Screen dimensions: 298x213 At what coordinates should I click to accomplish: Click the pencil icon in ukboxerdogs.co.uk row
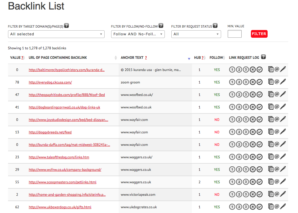coord(283,206)
